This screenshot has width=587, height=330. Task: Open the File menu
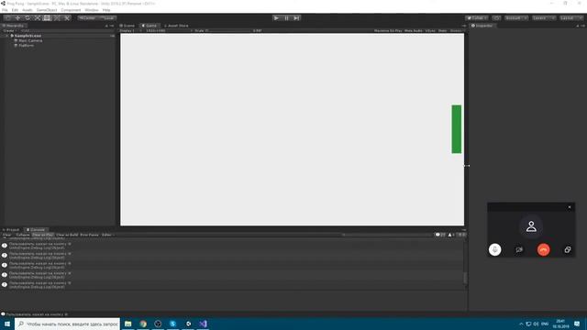5,10
